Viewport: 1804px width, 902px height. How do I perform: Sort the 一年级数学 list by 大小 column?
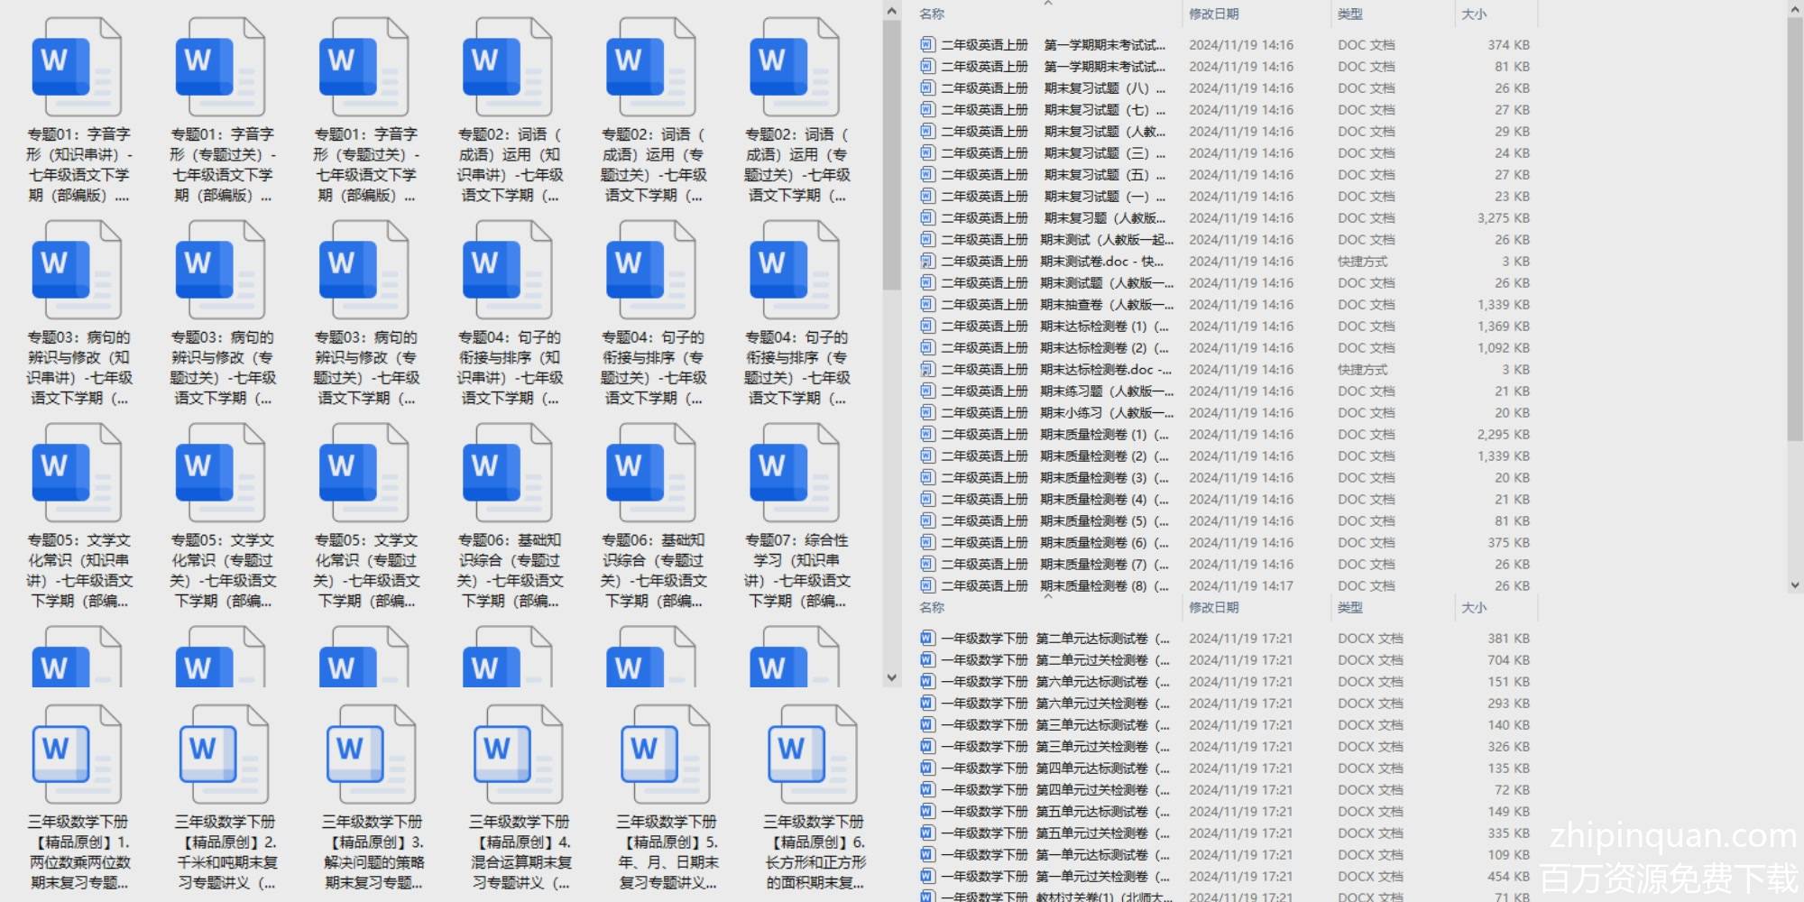[1474, 608]
